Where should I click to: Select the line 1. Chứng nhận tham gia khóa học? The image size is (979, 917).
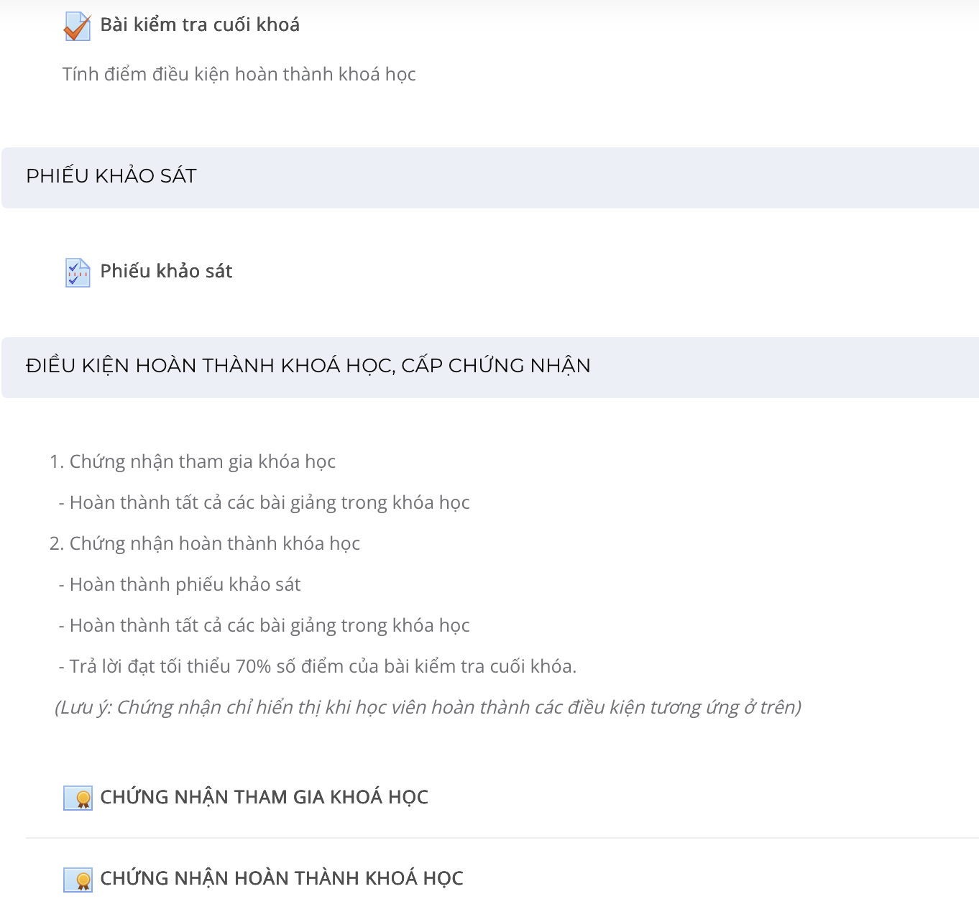click(193, 461)
